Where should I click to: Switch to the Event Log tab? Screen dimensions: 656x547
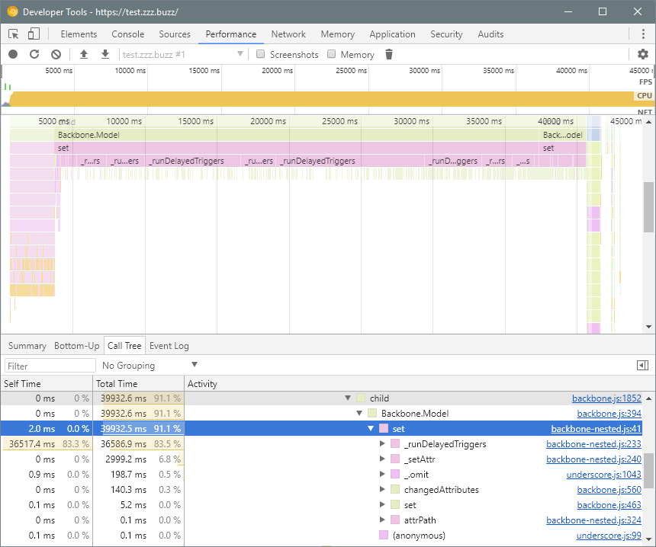pos(169,346)
